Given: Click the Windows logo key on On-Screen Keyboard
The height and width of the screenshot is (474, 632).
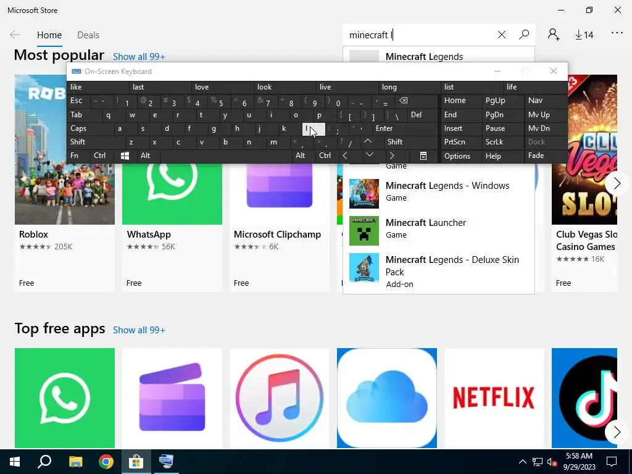Looking at the screenshot, I should pos(125,156).
